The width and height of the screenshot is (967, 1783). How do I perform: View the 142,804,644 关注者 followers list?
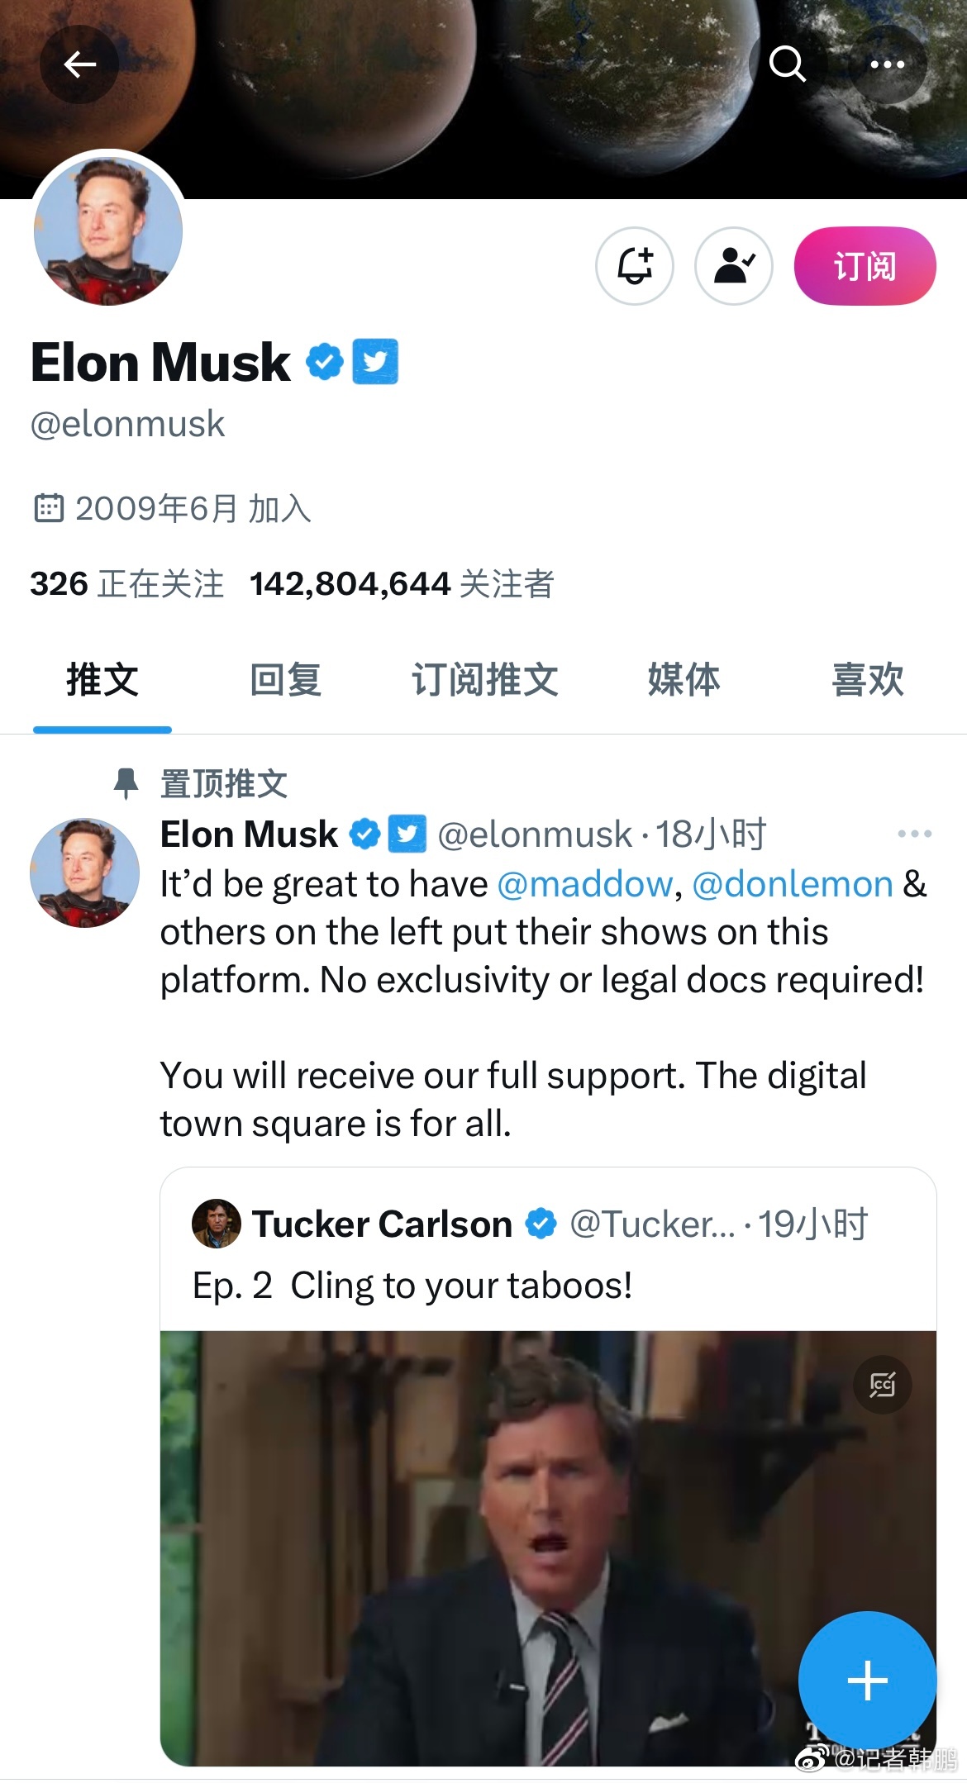click(x=402, y=584)
